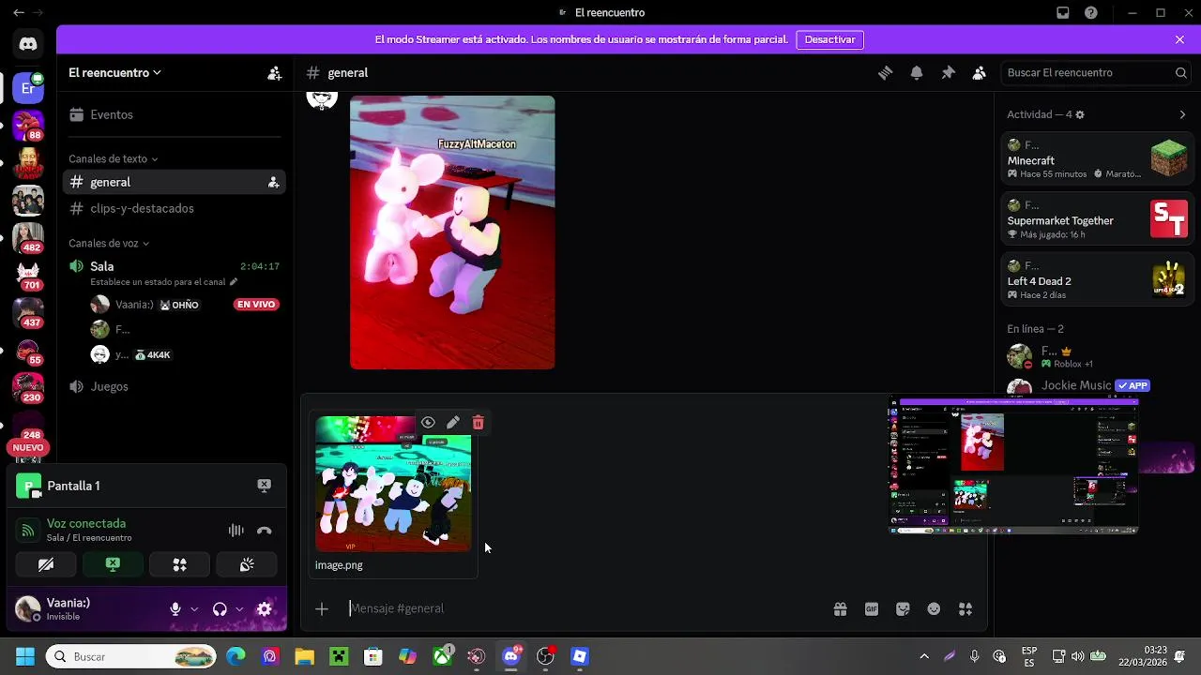
Task: Click the NUEVO unread mentions indicator
Action: [x=28, y=448]
